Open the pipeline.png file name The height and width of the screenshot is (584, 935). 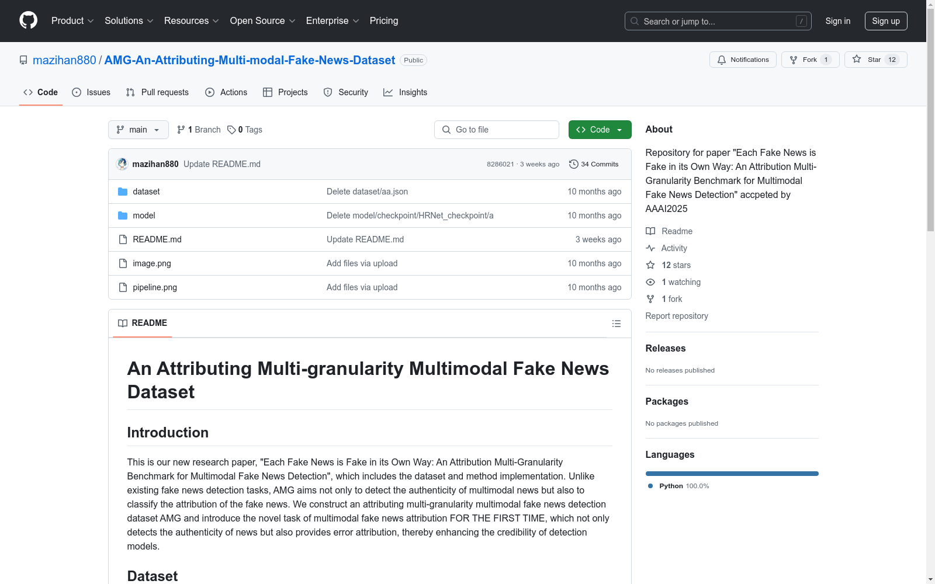click(155, 287)
